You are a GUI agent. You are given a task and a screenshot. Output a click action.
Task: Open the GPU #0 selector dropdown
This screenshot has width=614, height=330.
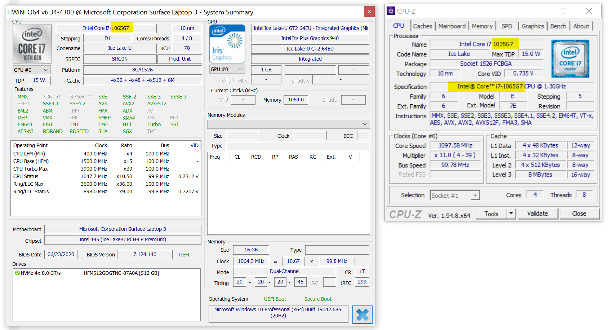227,69
